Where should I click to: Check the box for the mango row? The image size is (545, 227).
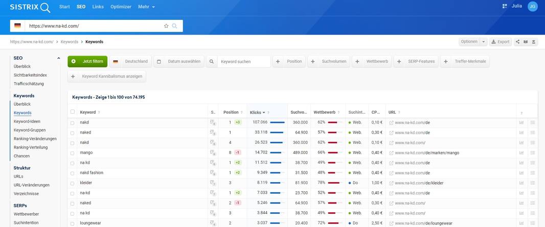(72, 153)
